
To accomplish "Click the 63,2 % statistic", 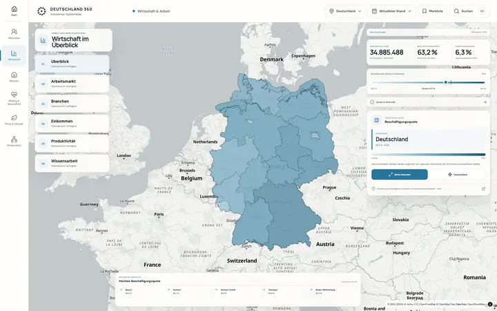I will coord(427,53).
